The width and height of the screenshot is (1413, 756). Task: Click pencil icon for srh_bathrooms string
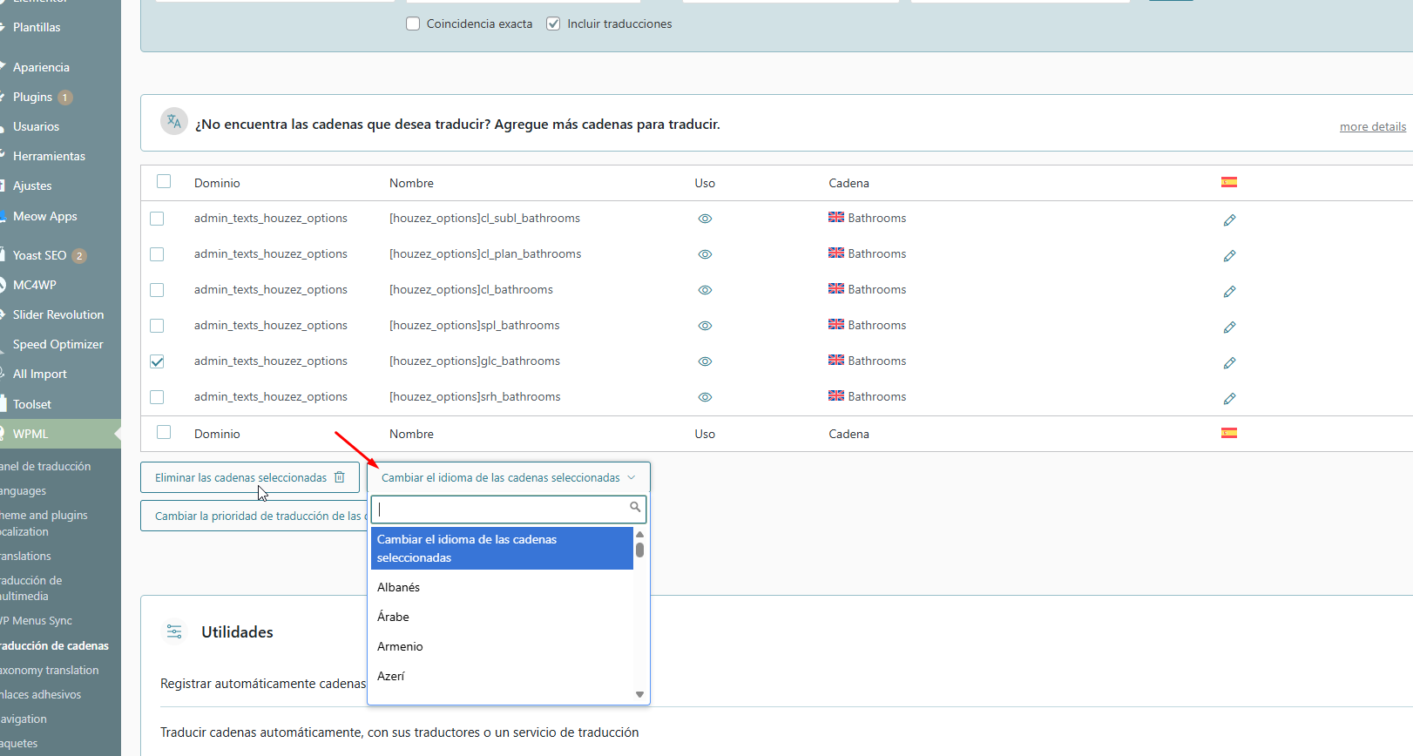point(1229,398)
